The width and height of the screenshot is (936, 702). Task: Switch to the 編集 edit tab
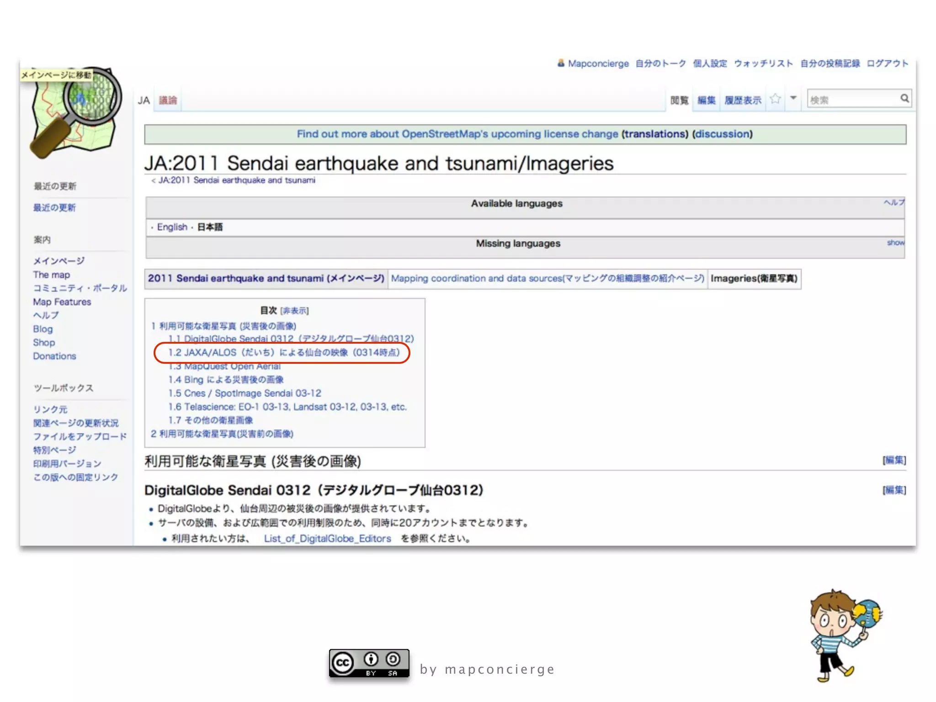tap(706, 100)
